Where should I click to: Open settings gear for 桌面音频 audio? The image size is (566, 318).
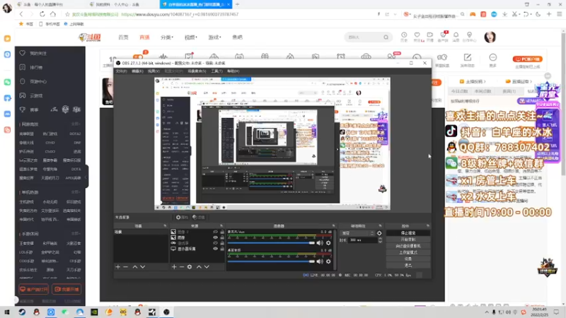pos(328,261)
